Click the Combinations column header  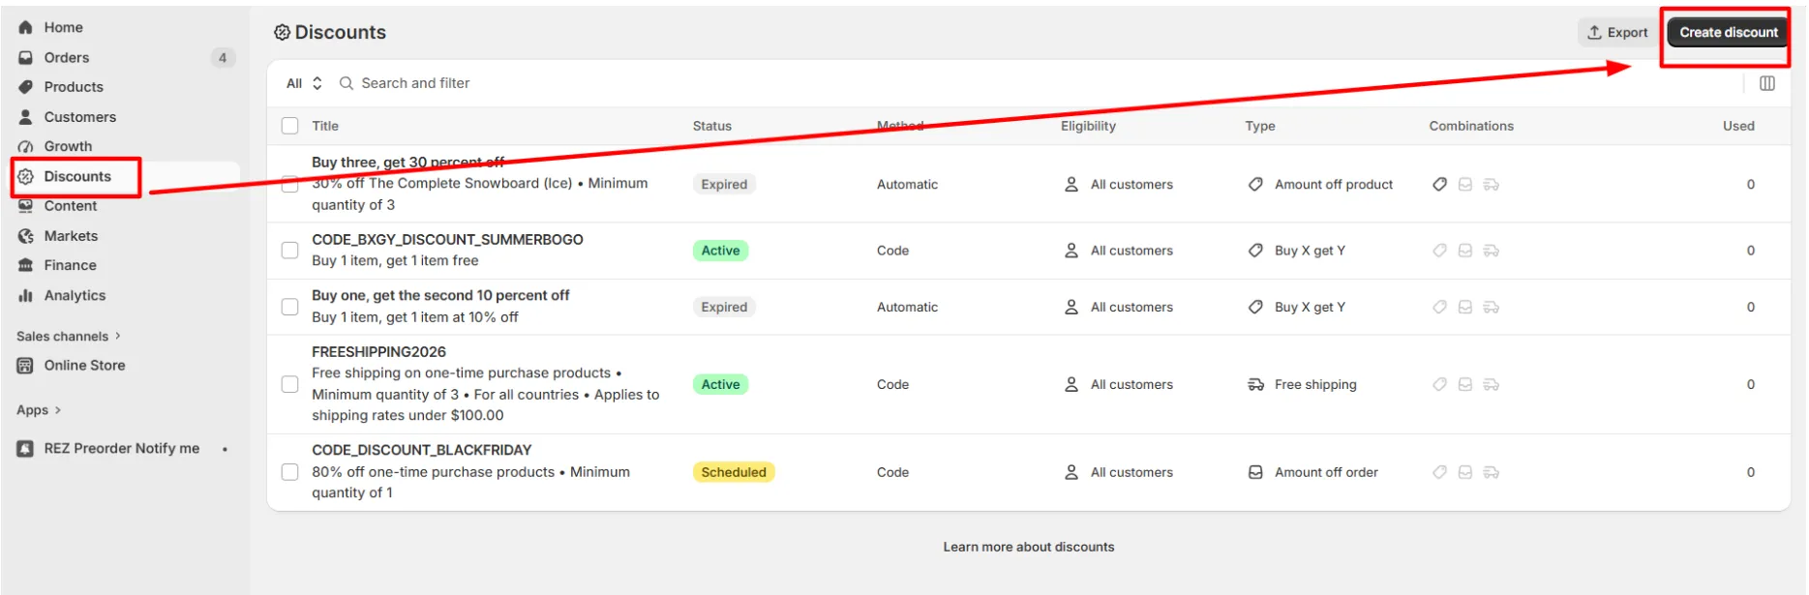point(1471,126)
